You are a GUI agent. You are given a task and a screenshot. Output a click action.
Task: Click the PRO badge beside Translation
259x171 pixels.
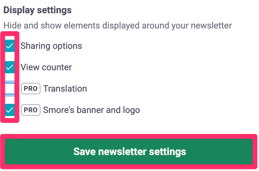pos(31,89)
